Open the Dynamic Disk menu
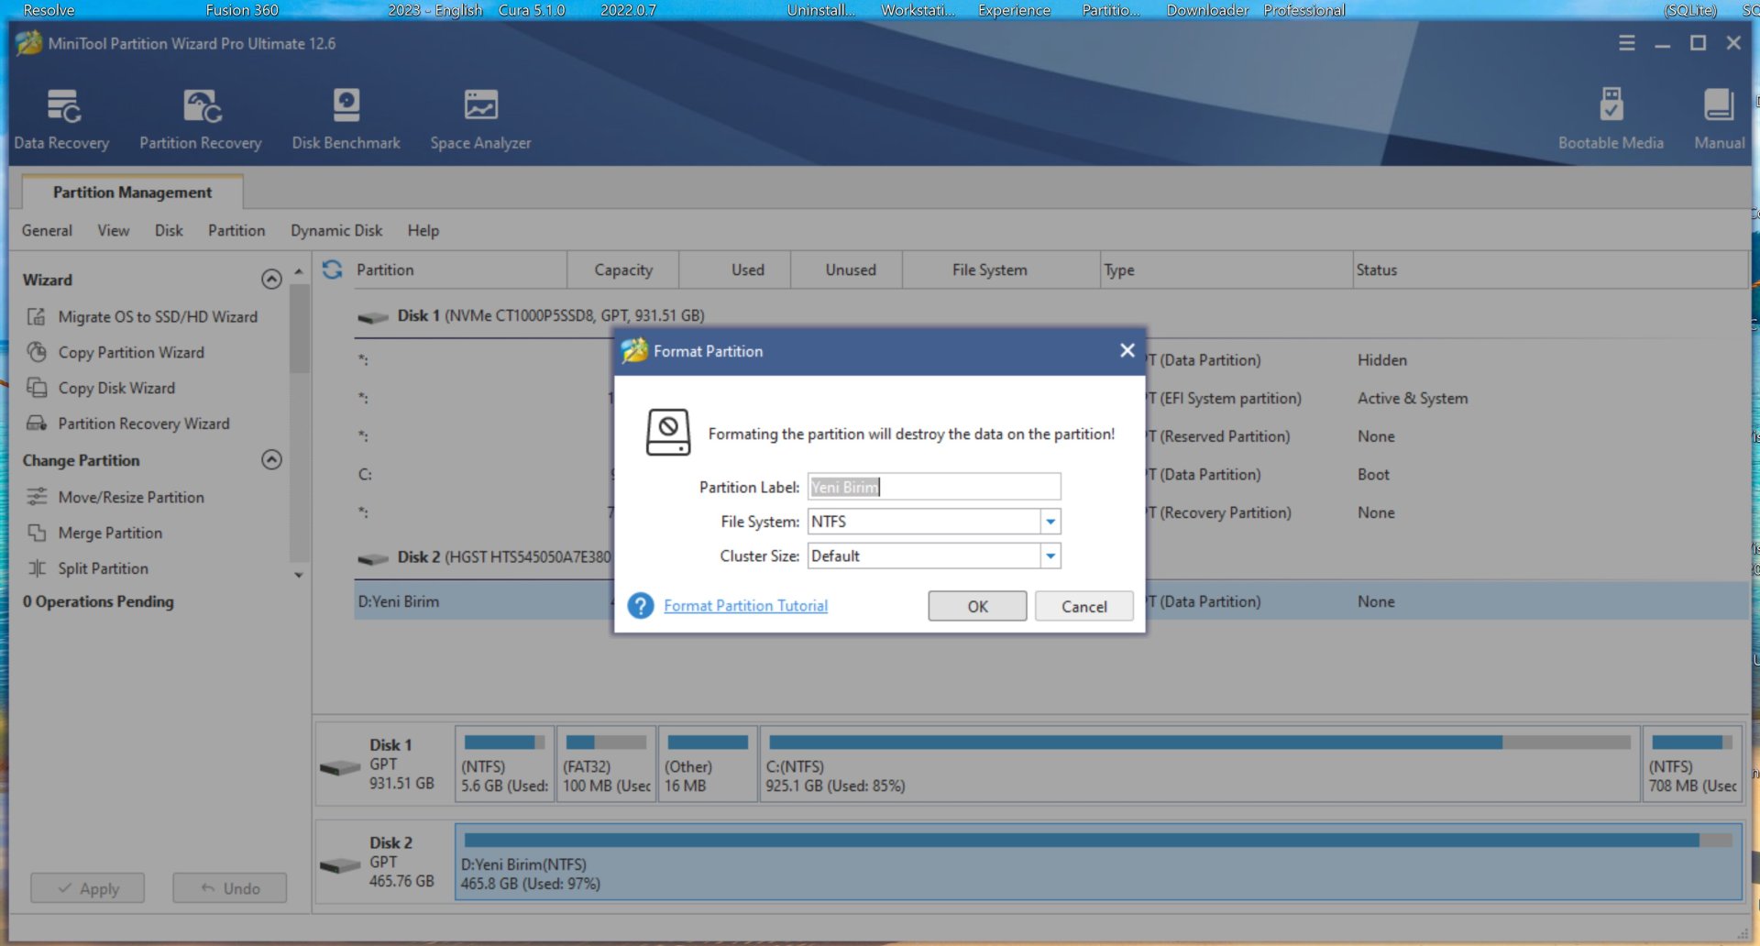Screen dimensions: 1760x946 [336, 231]
